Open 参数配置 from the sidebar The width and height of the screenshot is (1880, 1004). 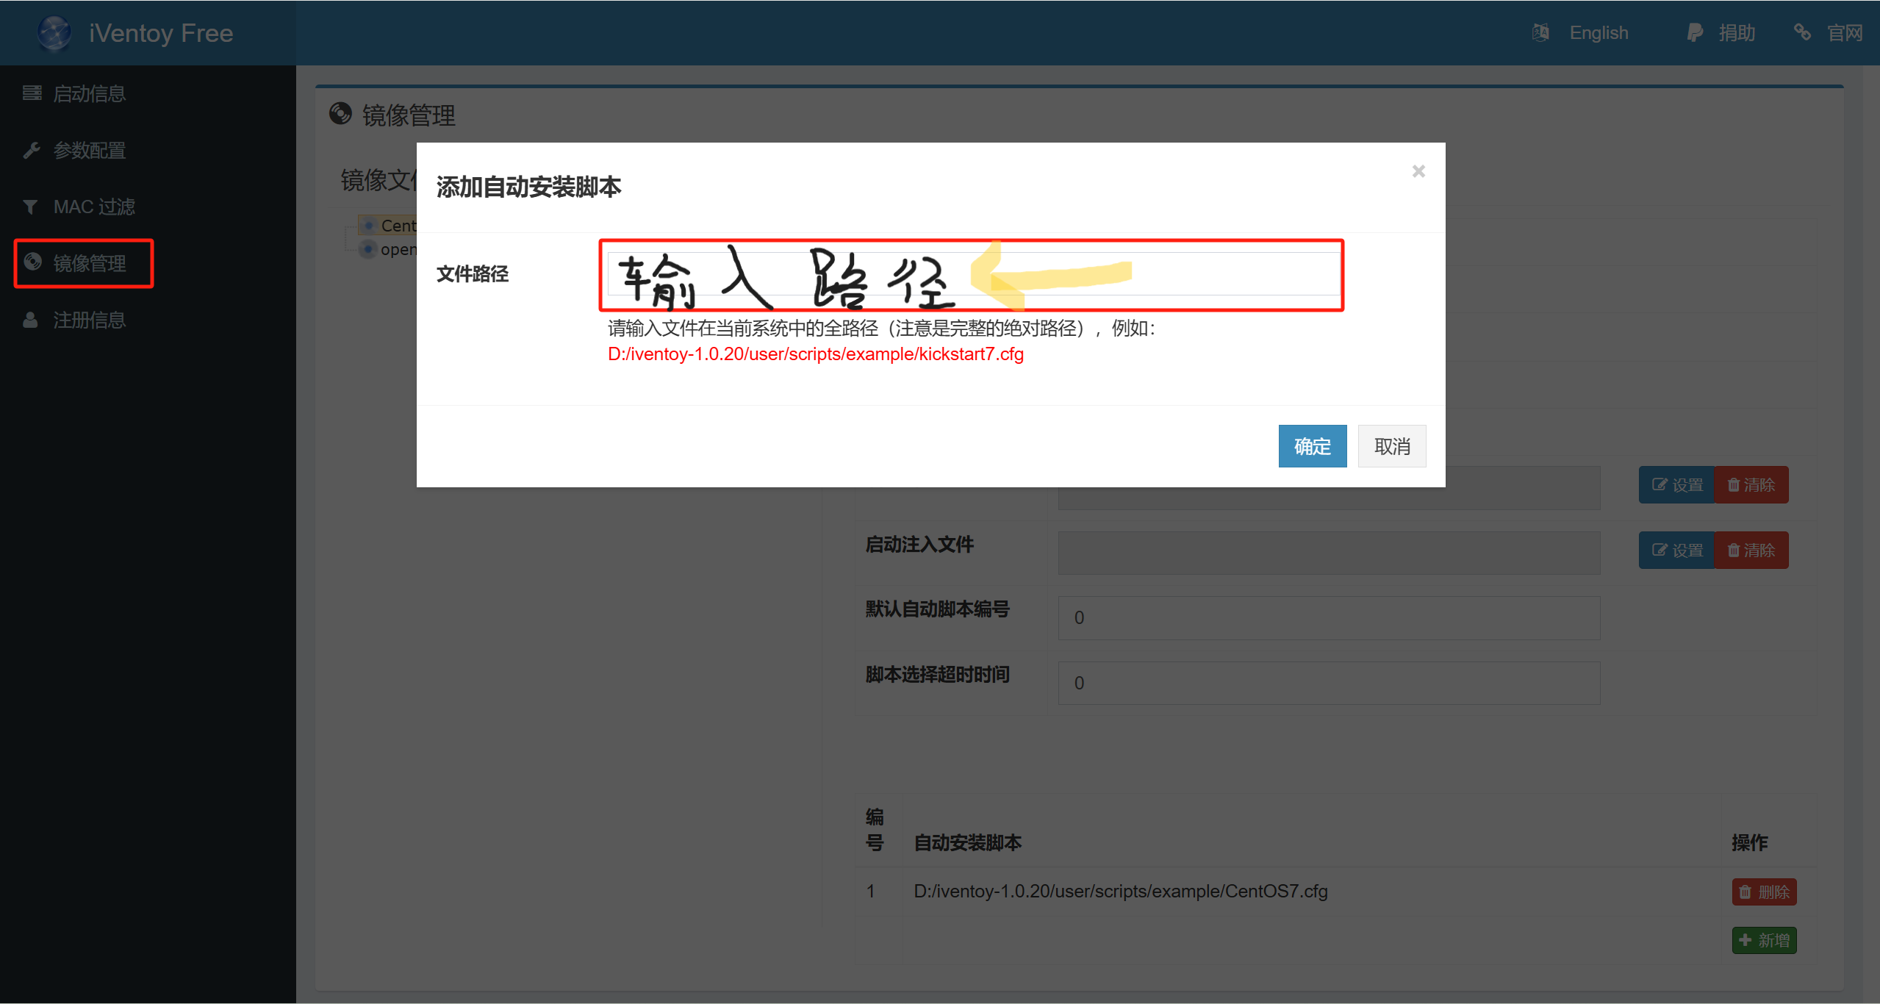pos(88,150)
